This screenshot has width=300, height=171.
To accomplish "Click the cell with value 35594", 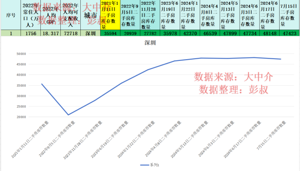I will click(x=110, y=33).
